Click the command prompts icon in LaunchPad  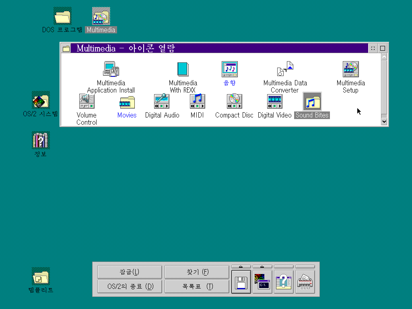262,282
